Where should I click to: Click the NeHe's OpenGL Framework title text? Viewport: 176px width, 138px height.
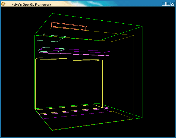[31, 5]
